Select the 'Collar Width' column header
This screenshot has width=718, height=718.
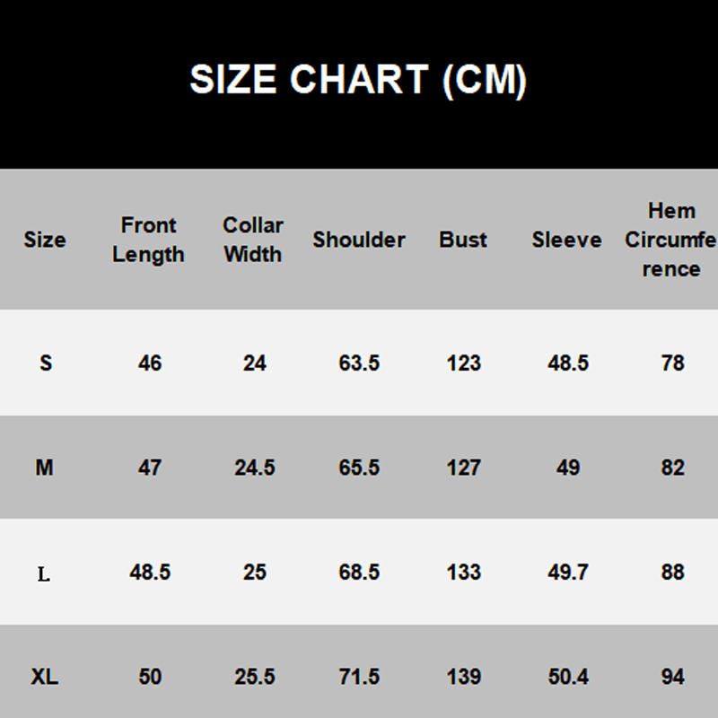(x=253, y=240)
